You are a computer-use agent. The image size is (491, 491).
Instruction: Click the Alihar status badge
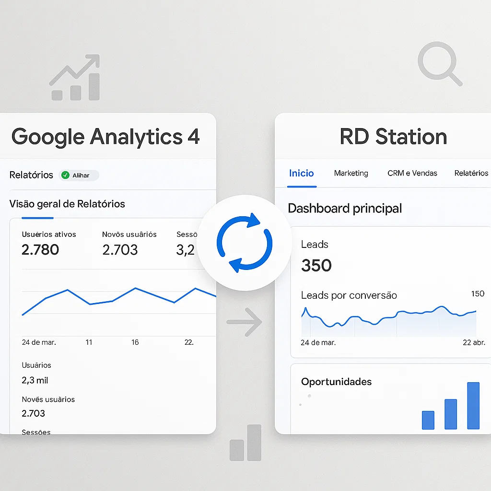[79, 175]
